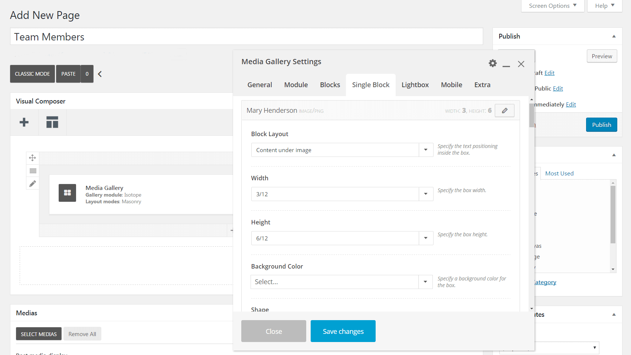The image size is (631, 355).
Task: Open the Media Gallery Settings gear menu
Action: [x=493, y=63]
